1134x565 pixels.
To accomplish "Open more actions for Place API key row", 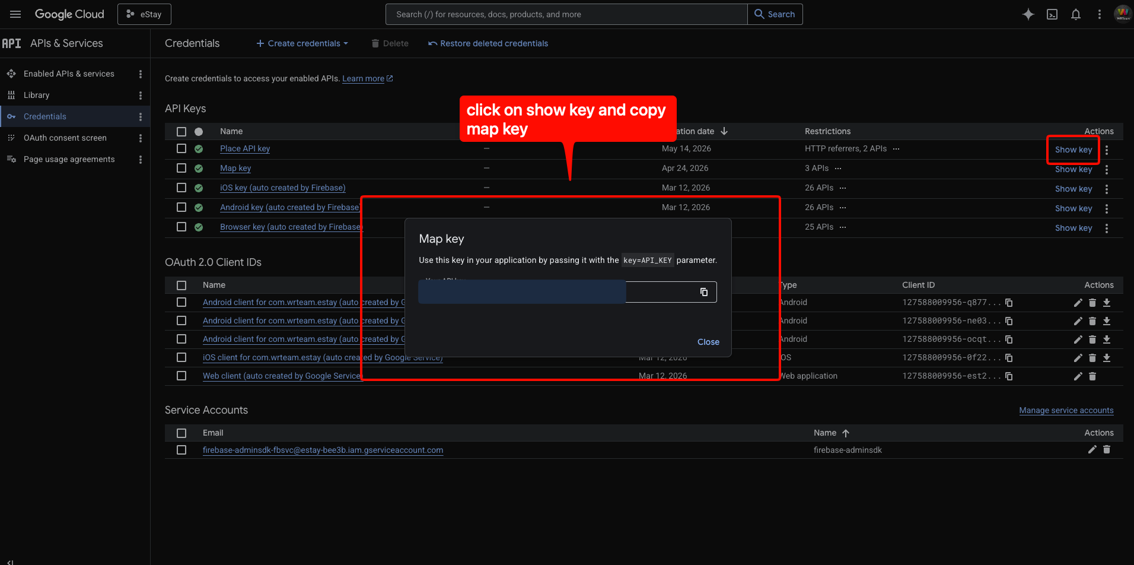I will pyautogui.click(x=1107, y=150).
